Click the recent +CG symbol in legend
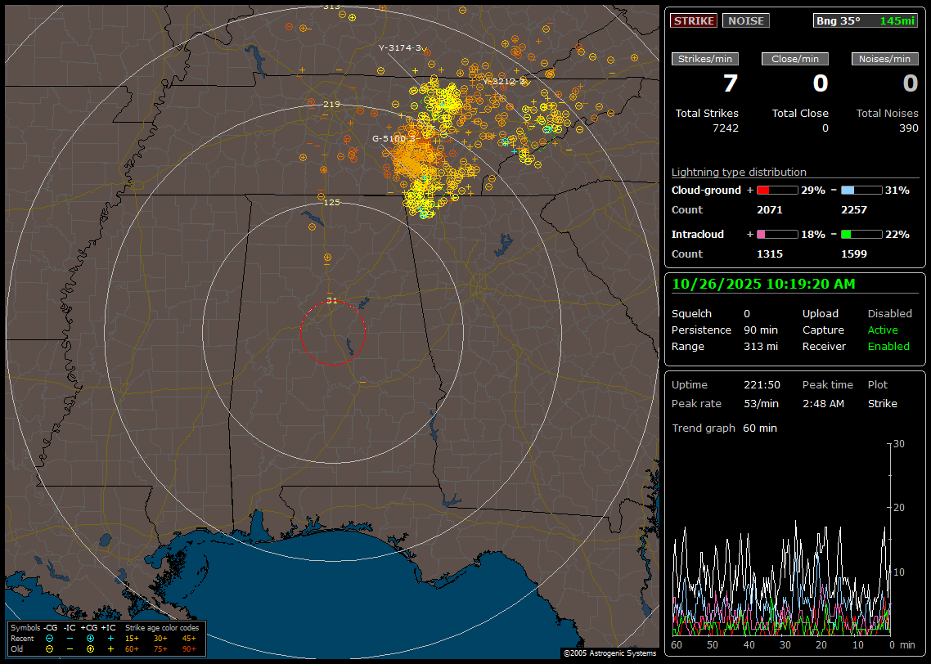This screenshot has height=664, width=931. click(x=90, y=638)
